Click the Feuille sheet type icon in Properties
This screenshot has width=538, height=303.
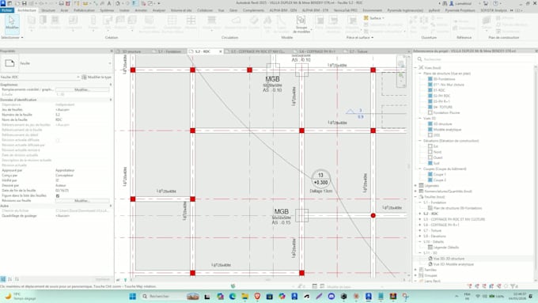pos(9,63)
